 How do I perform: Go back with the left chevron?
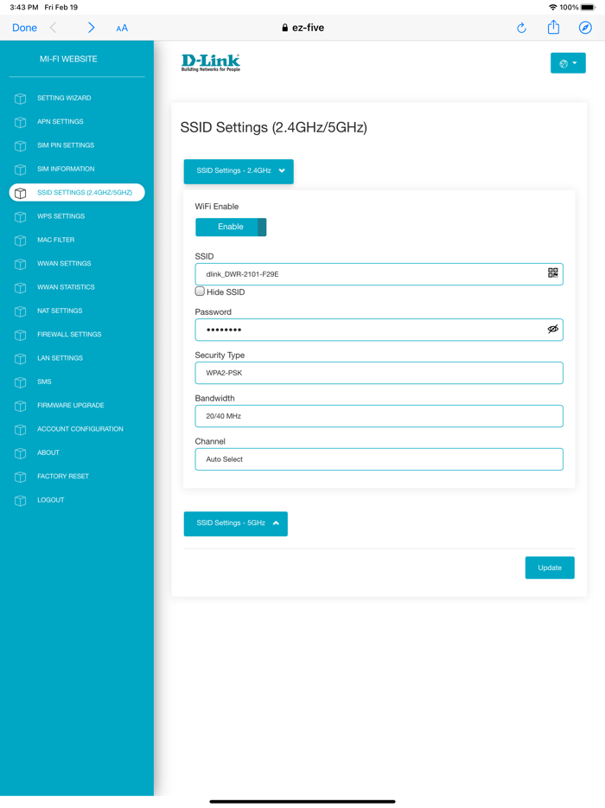tap(53, 28)
